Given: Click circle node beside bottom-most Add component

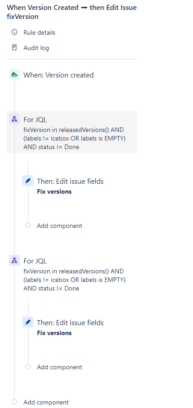Looking at the screenshot, I should point(14,402).
